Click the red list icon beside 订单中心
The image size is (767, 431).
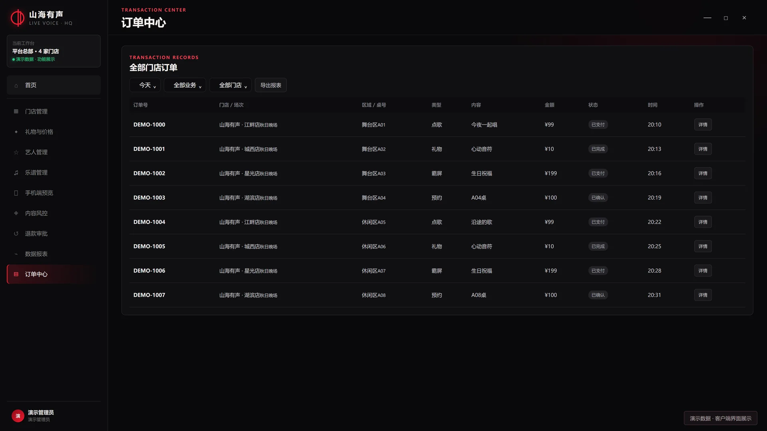click(16, 274)
